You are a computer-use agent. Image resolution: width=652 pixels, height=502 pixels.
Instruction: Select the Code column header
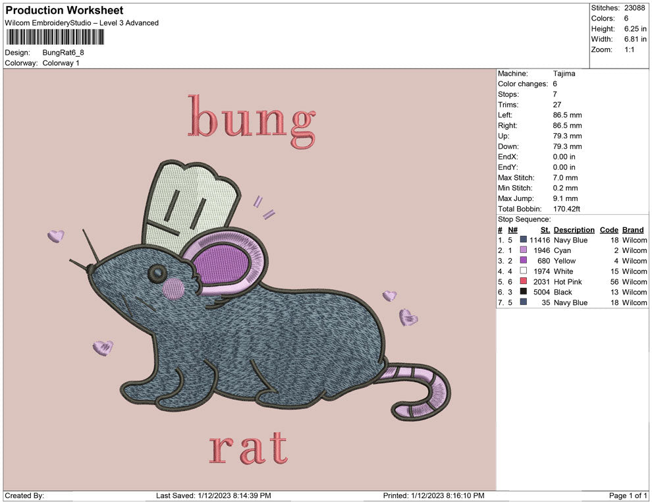[x=609, y=230]
